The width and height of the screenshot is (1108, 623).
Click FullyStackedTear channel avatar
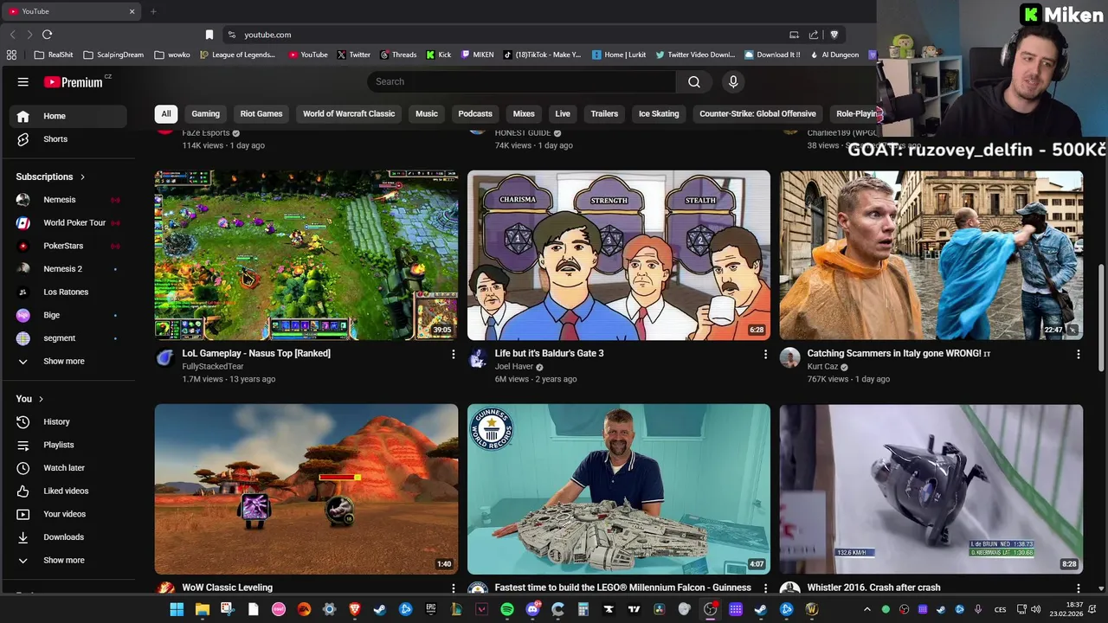tap(165, 358)
